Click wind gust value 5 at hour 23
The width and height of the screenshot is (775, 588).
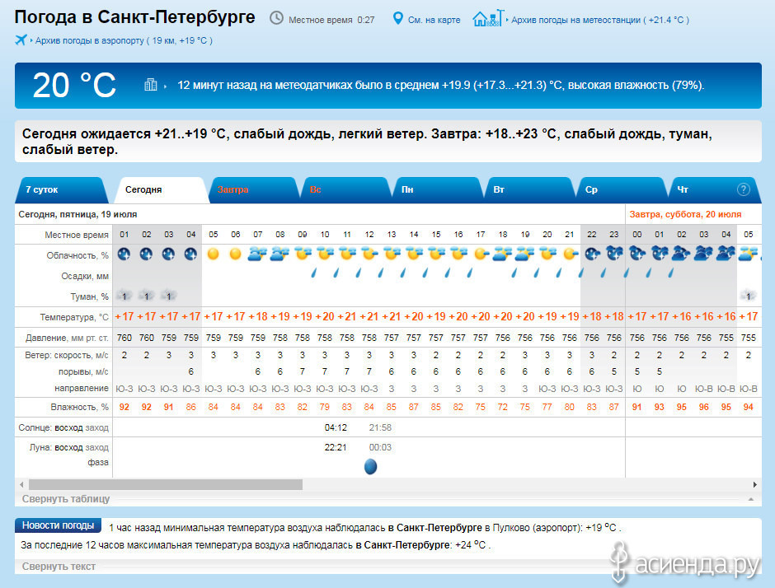(x=614, y=371)
